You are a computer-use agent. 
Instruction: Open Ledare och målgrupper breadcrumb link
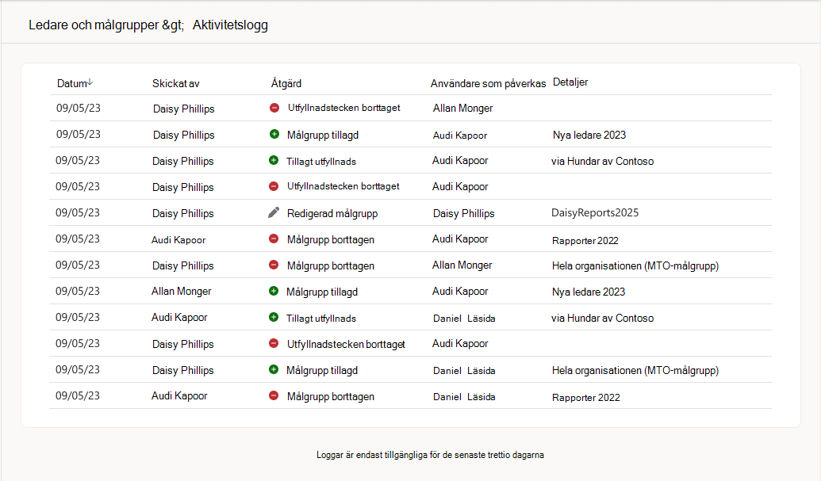click(x=94, y=25)
